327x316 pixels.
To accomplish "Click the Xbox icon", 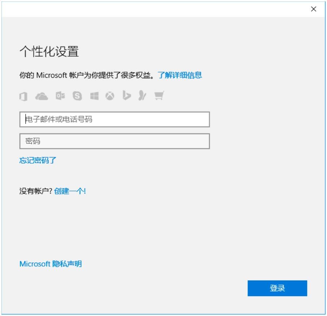I will point(110,96).
